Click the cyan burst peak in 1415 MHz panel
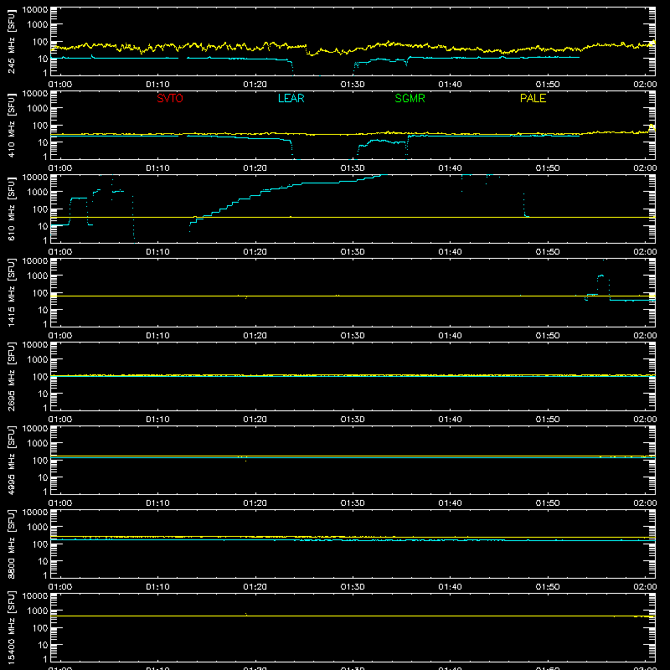 [601, 276]
